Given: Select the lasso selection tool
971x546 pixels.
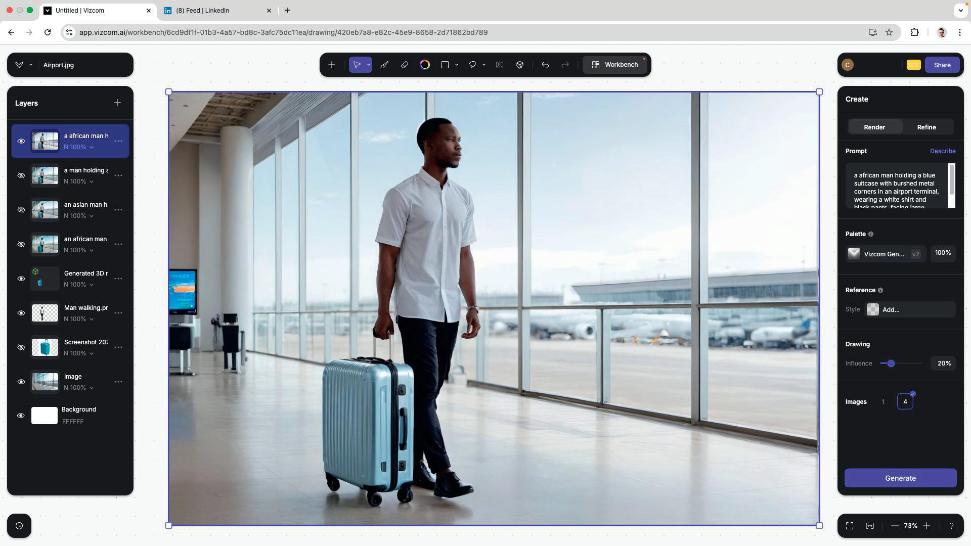Looking at the screenshot, I should point(472,65).
